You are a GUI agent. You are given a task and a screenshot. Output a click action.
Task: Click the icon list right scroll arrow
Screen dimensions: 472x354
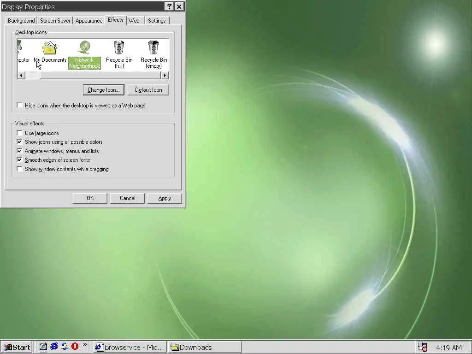click(x=165, y=75)
